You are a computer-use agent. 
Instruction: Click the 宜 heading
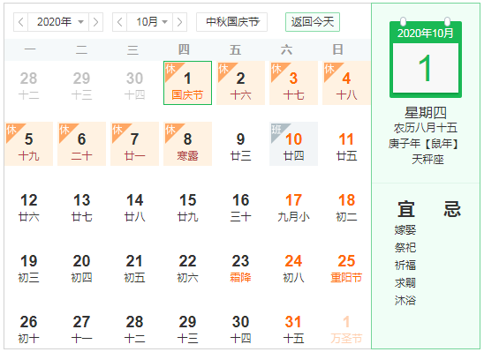click(x=406, y=209)
